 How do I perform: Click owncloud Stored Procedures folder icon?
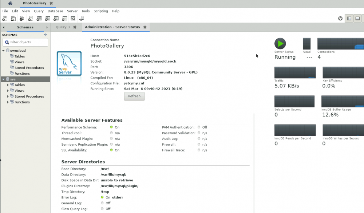12,68
